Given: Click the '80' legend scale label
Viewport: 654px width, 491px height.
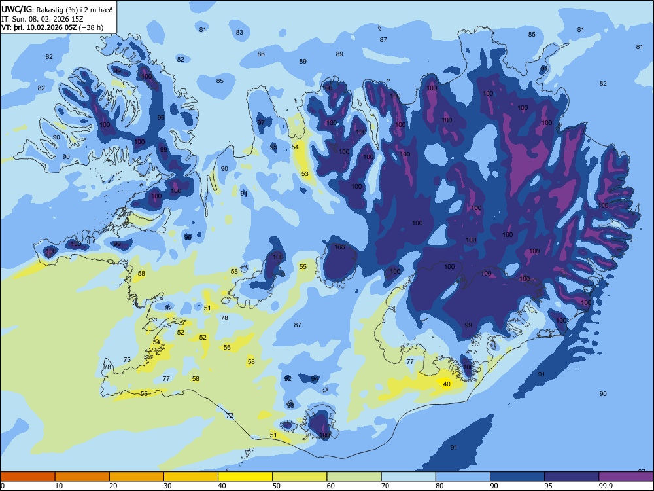Looking at the screenshot, I should [x=439, y=486].
